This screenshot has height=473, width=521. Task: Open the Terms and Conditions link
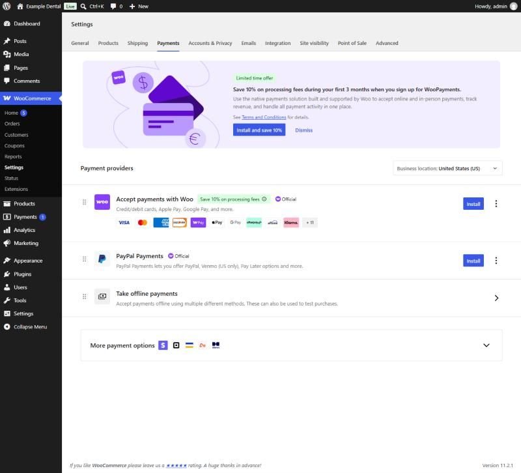click(264, 117)
